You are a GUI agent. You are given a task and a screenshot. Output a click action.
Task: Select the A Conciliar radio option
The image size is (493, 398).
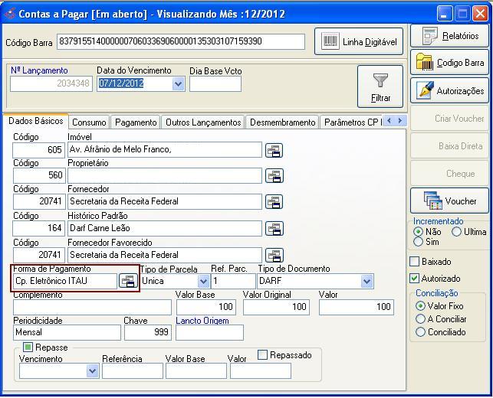tap(420, 319)
